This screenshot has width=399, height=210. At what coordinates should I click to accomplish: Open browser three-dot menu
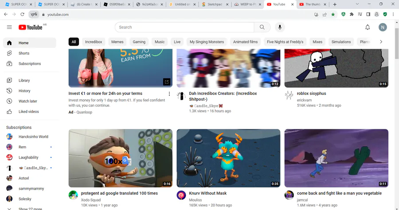pyautogui.click(x=393, y=15)
